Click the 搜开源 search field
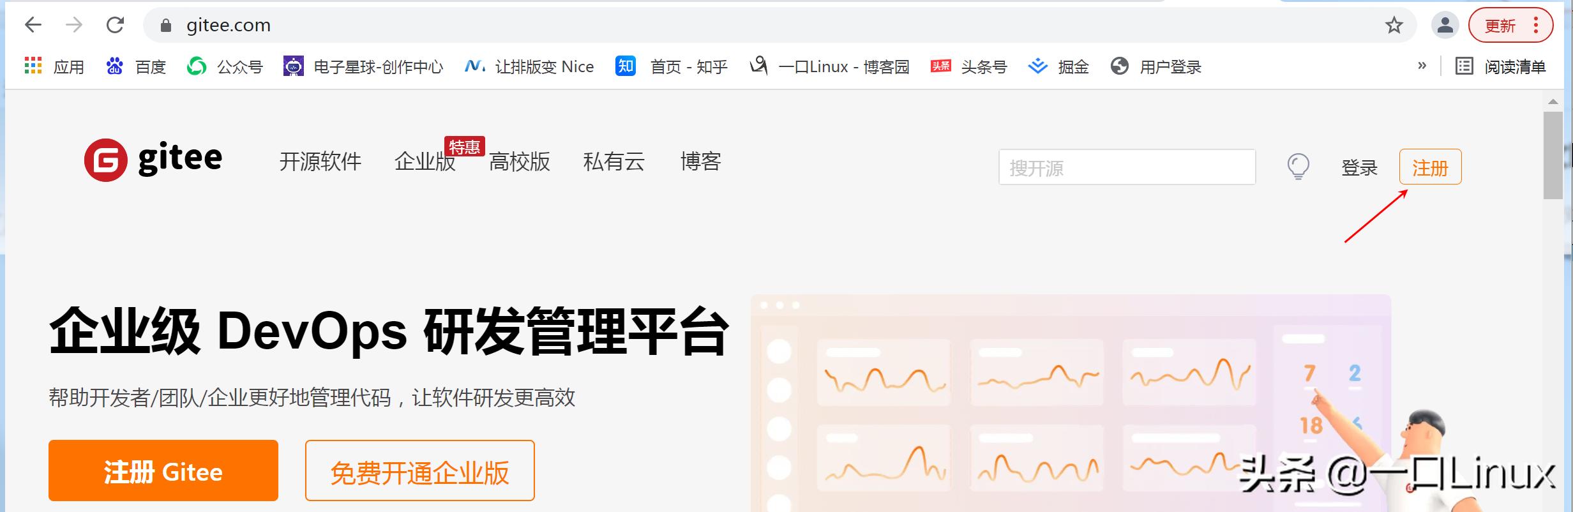This screenshot has width=1573, height=512. tap(1127, 167)
